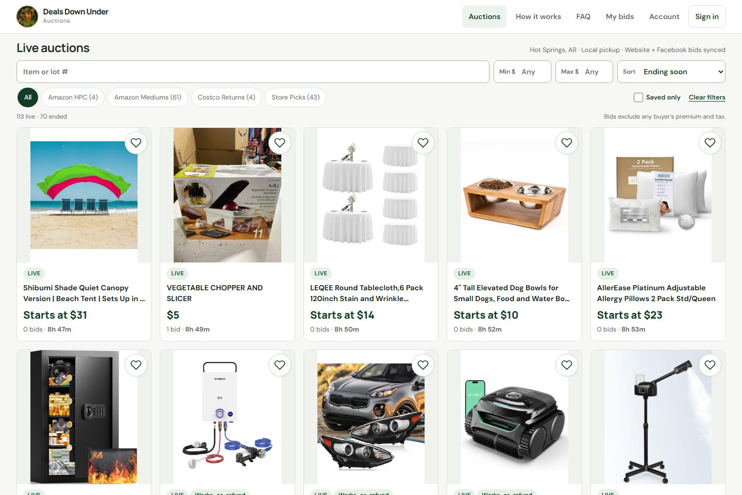The width and height of the screenshot is (742, 495).
Task: Focus the Max $ price field
Action: point(584,72)
